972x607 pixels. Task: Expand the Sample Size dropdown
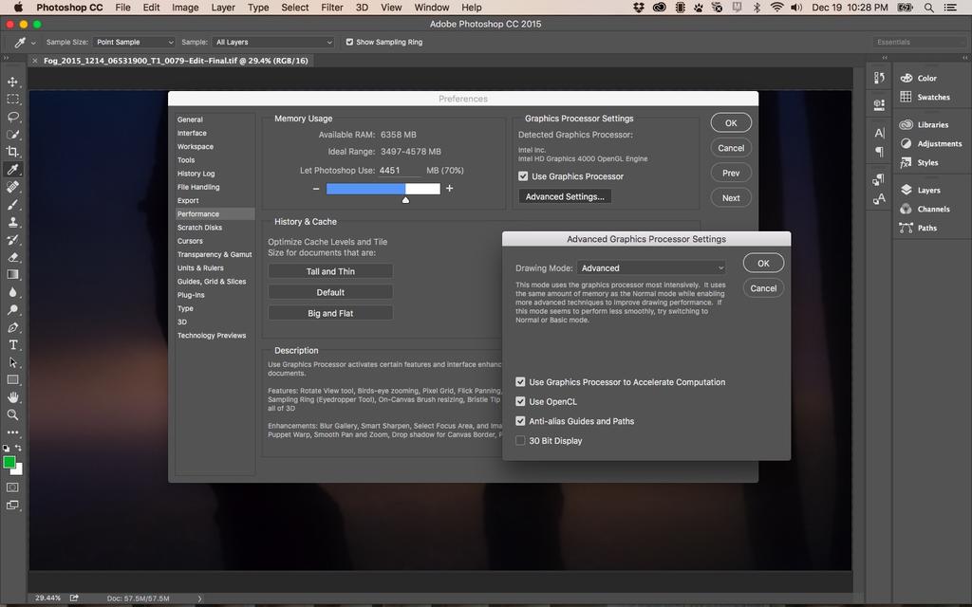point(134,43)
